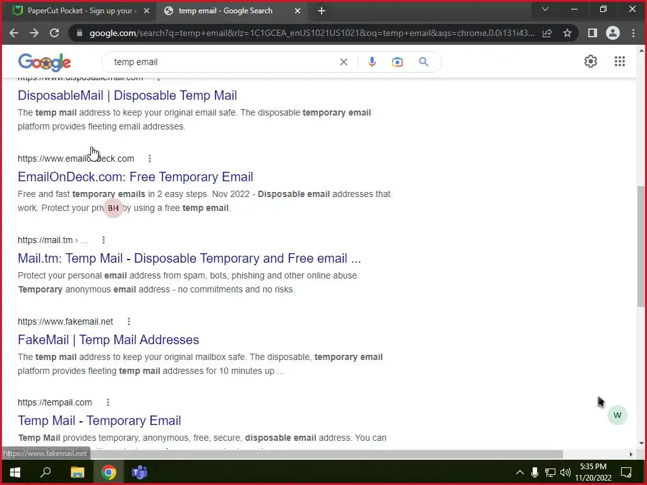Open the Windows Start menu

(x=15, y=472)
